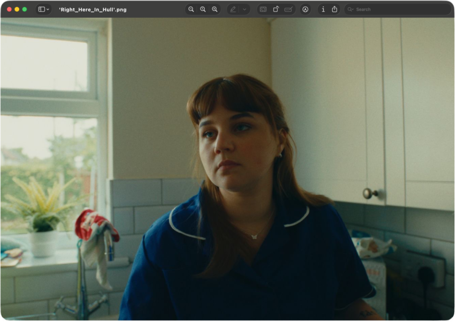Zoom out of the image
This screenshot has height=322, width=456.
(x=191, y=9)
